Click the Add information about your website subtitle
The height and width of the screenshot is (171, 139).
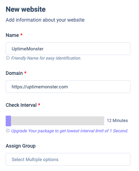click(x=45, y=20)
